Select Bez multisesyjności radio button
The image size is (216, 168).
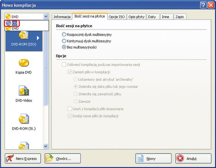click(x=64, y=47)
